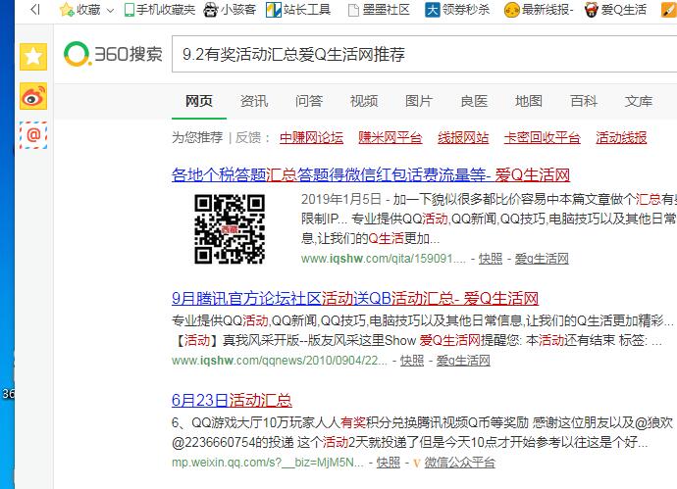
Task: Open mp.weixin.qq.com URL link
Action: pyautogui.click(x=268, y=463)
